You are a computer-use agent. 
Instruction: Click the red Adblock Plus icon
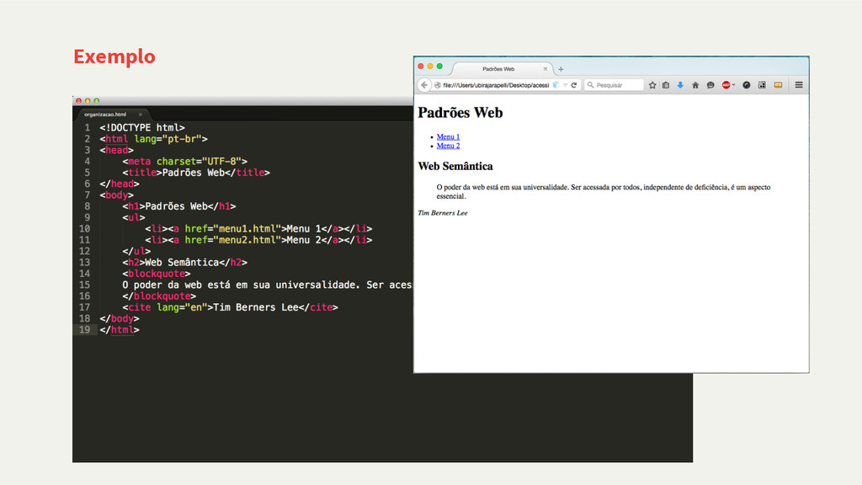[x=726, y=85]
